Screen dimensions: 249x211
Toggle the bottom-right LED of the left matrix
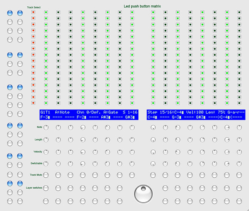click(132, 103)
